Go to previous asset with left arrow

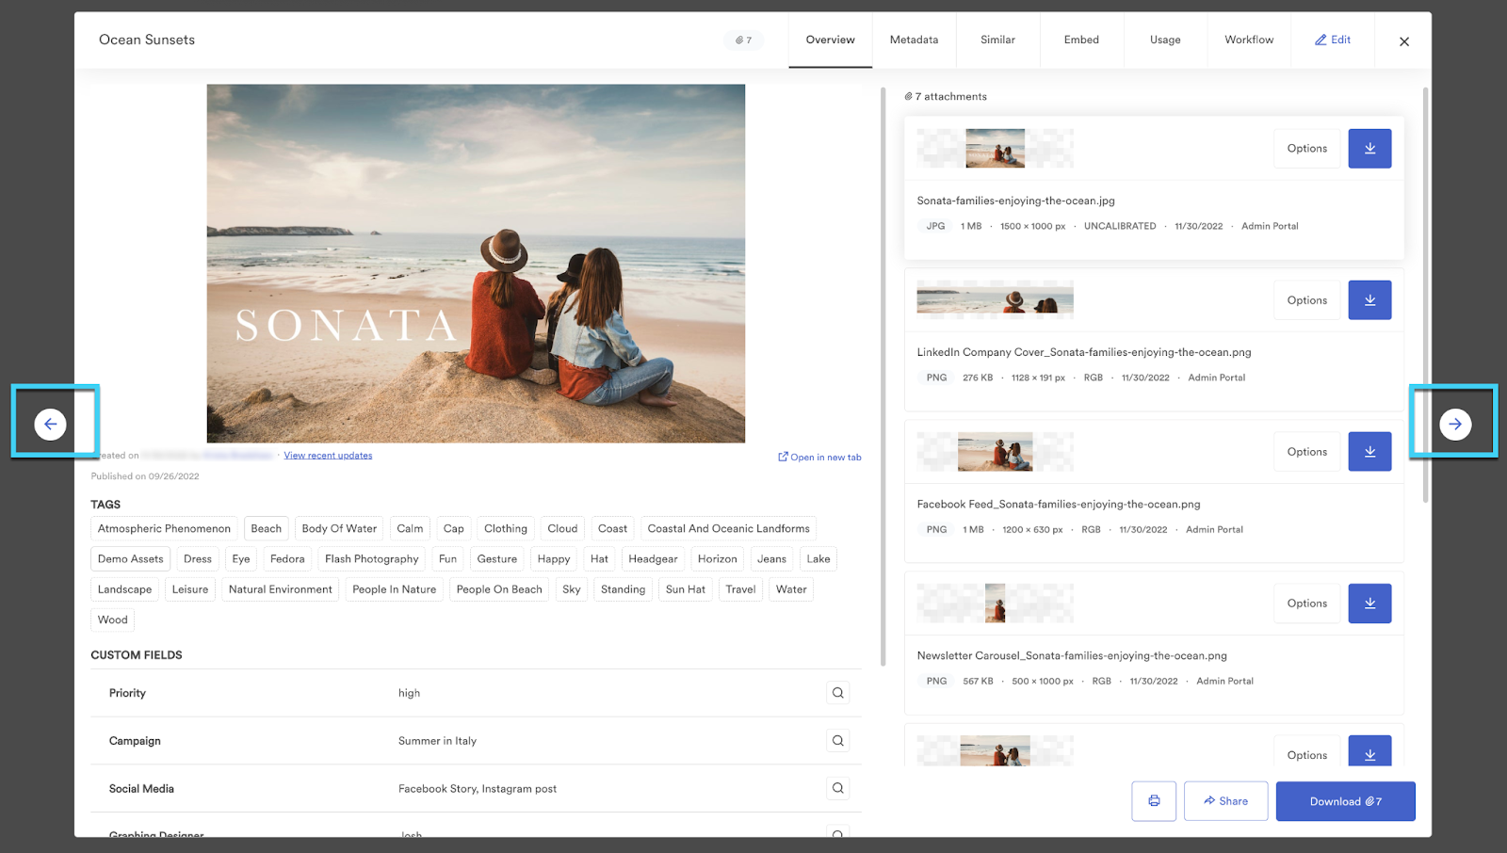click(x=50, y=424)
